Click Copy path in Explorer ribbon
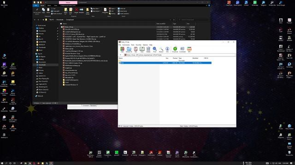295x165 pixels. (x=56, y=11)
